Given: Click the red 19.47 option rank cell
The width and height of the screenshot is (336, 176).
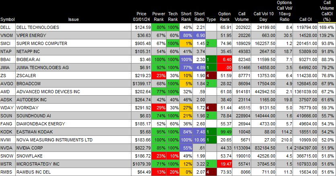Looking at the screenshot, I should (x=224, y=164).
